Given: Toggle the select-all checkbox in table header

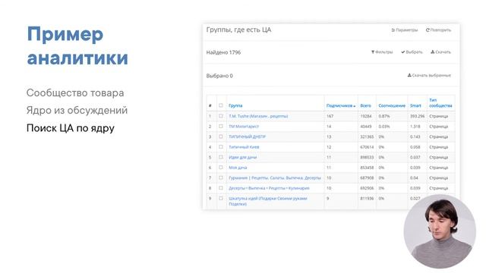Looking at the screenshot, I should 221,105.
